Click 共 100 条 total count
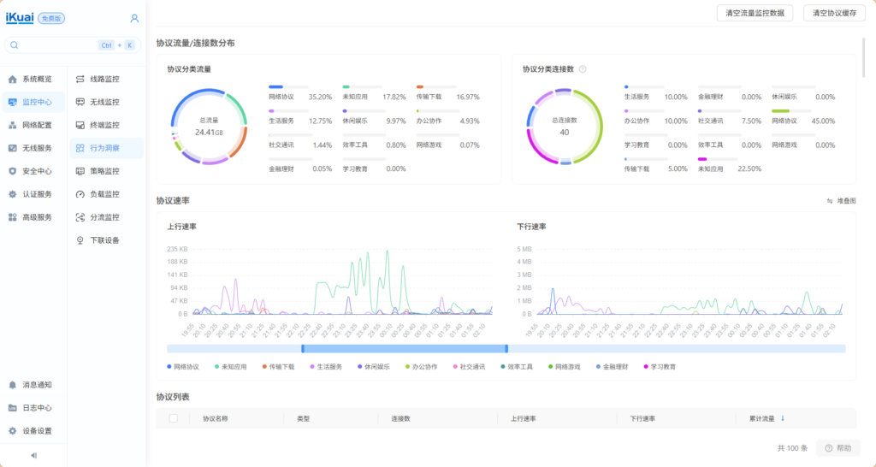The height and width of the screenshot is (467, 876). click(x=793, y=448)
